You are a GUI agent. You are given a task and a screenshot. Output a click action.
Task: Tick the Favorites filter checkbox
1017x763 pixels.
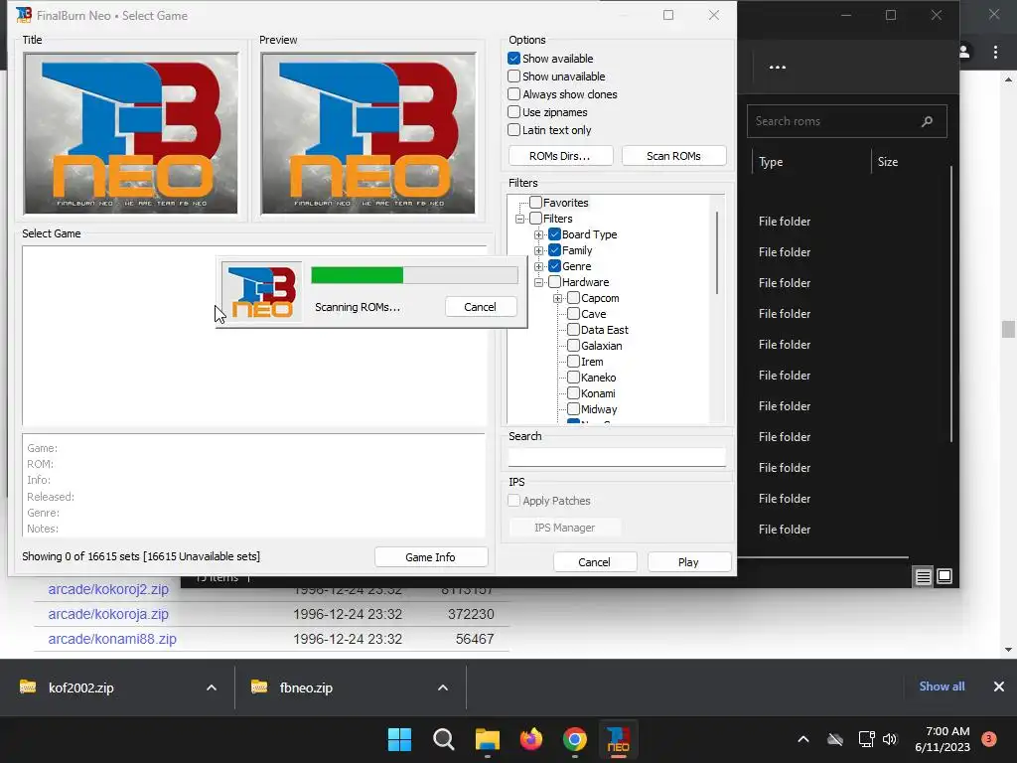pyautogui.click(x=535, y=203)
